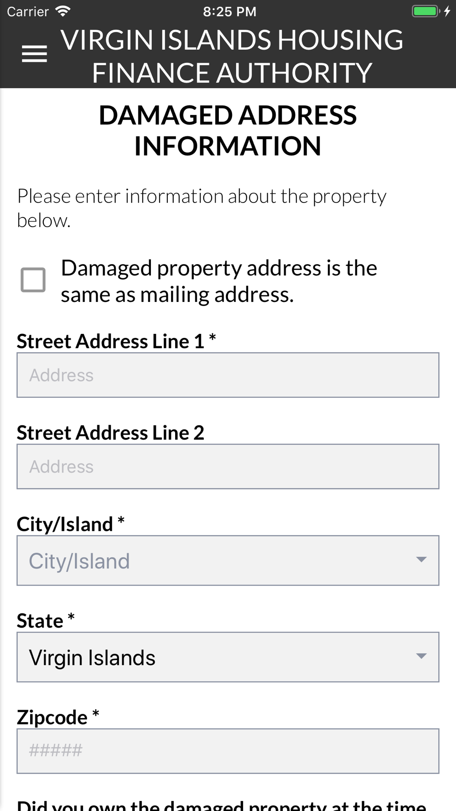Tap the Damaged Address Information heading
This screenshot has width=456, height=811.
pos(228,130)
